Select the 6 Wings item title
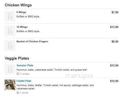 (x=21, y=12)
